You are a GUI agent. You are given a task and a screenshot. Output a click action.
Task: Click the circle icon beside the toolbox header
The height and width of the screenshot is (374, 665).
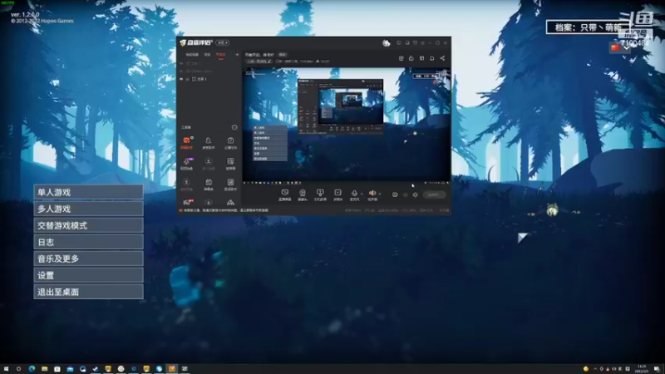[x=234, y=127]
